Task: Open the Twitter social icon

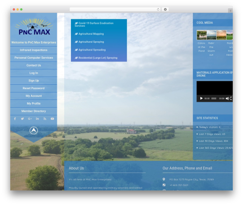Action: (x=22, y=119)
